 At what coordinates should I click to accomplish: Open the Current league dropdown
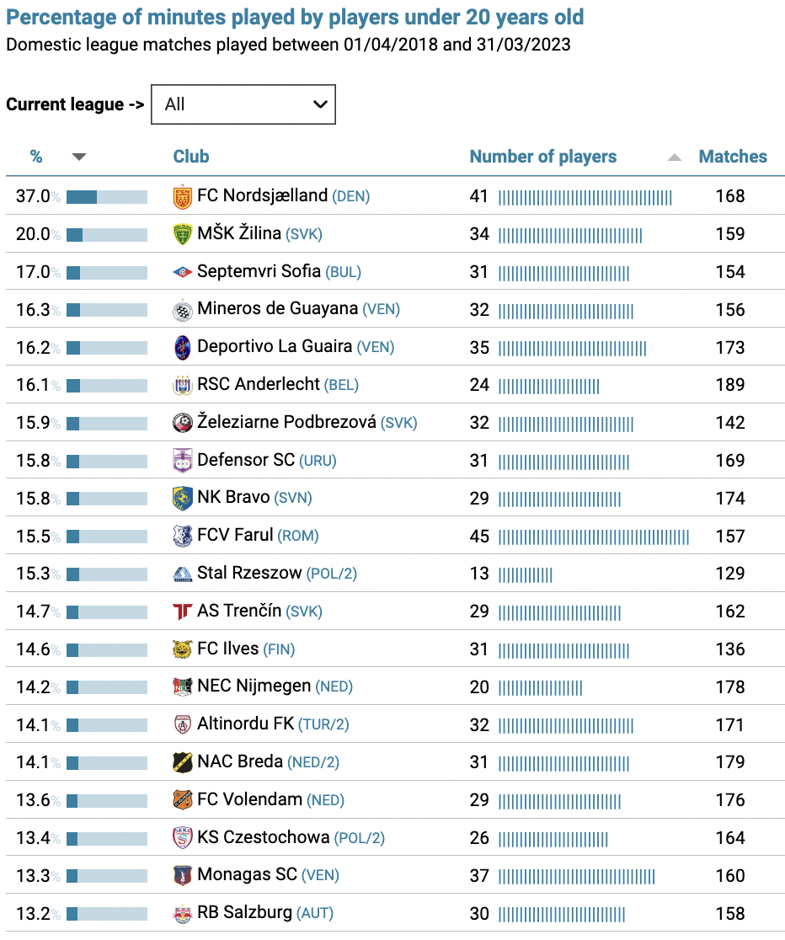coord(243,104)
